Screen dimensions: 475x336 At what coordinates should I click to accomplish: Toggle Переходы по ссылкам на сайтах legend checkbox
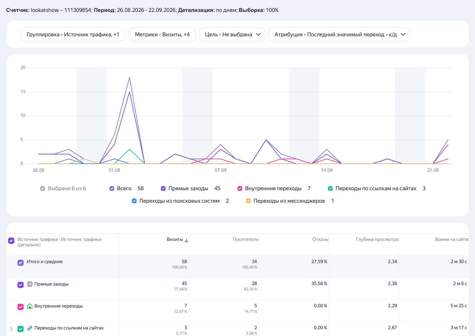(x=330, y=188)
